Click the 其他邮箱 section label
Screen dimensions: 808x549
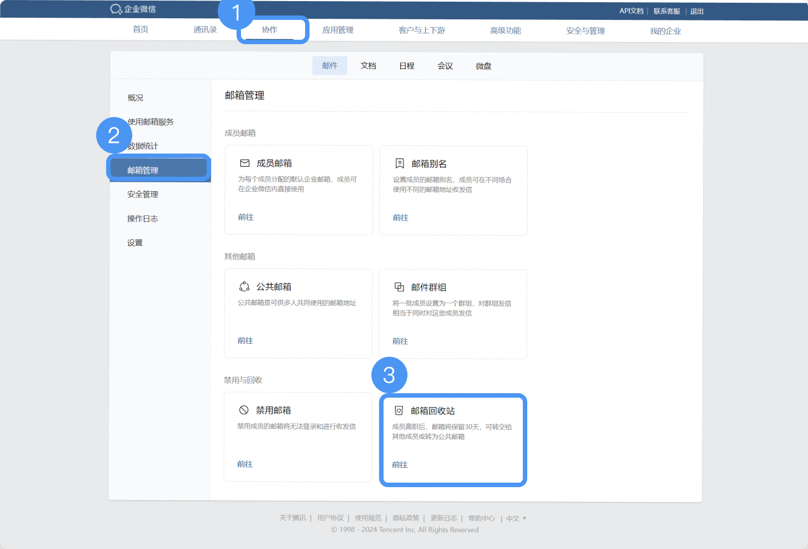coord(240,257)
